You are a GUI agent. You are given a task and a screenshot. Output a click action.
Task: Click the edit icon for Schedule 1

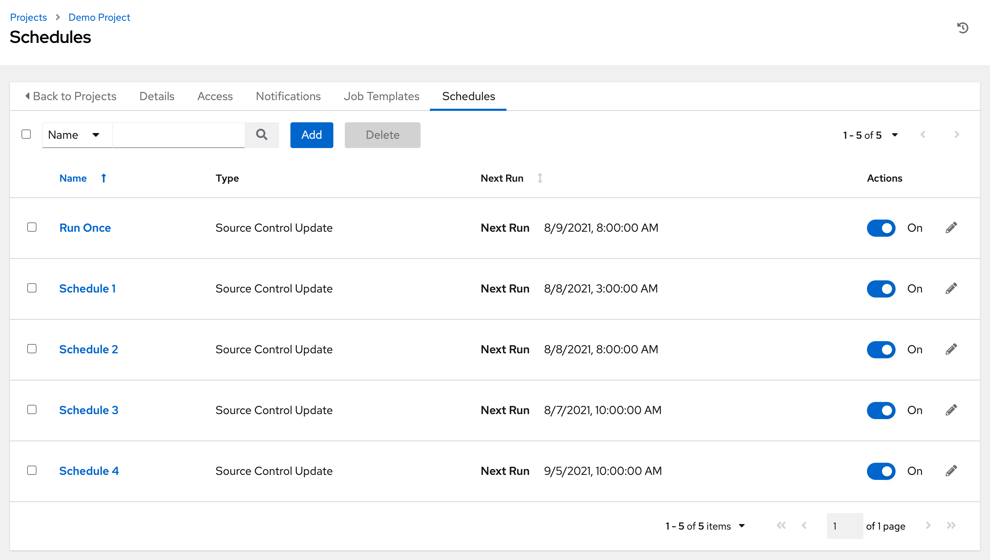(x=951, y=289)
